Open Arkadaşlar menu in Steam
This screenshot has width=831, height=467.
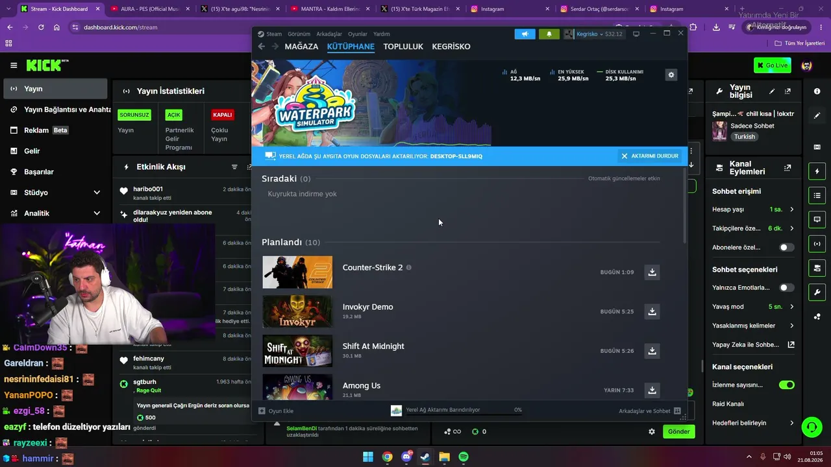(x=329, y=34)
